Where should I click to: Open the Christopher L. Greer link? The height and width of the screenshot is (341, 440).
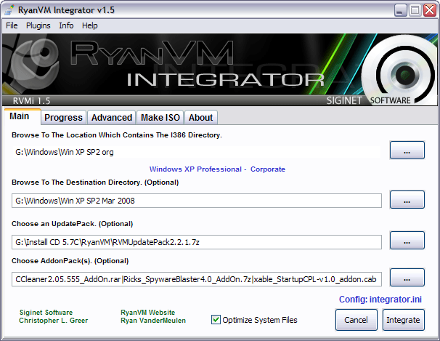tap(53, 320)
